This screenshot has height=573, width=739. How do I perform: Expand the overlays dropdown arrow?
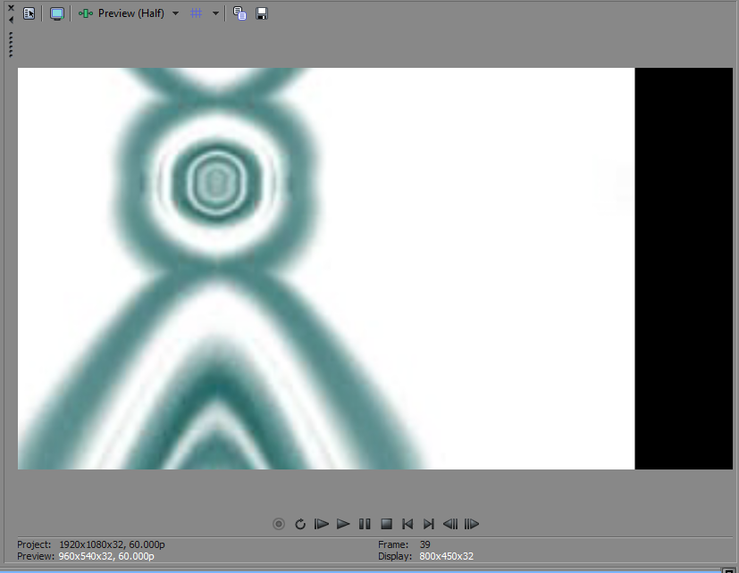[215, 13]
